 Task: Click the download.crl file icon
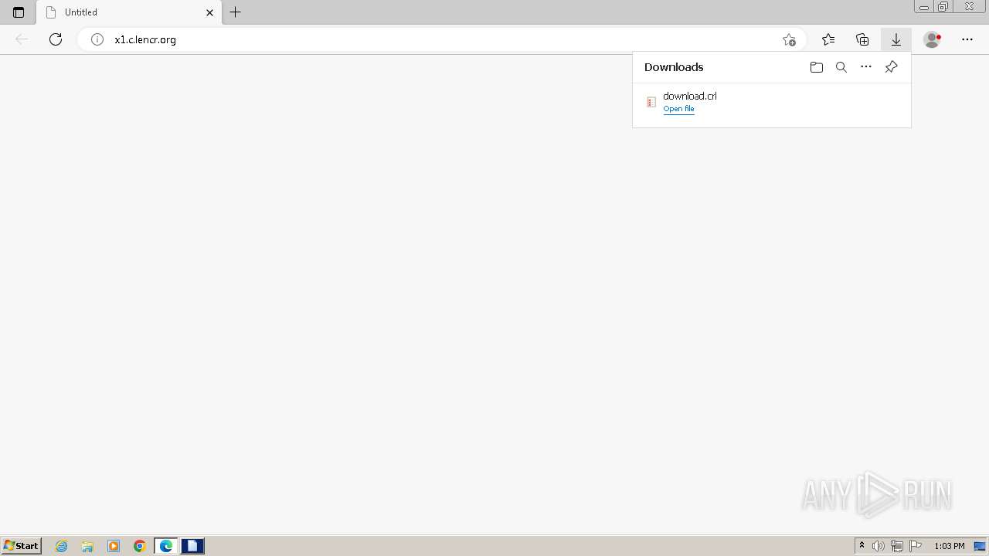point(651,102)
